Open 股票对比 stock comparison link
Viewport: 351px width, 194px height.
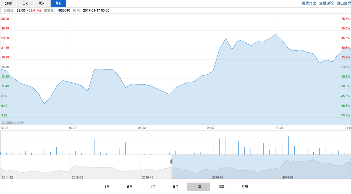point(309,3)
